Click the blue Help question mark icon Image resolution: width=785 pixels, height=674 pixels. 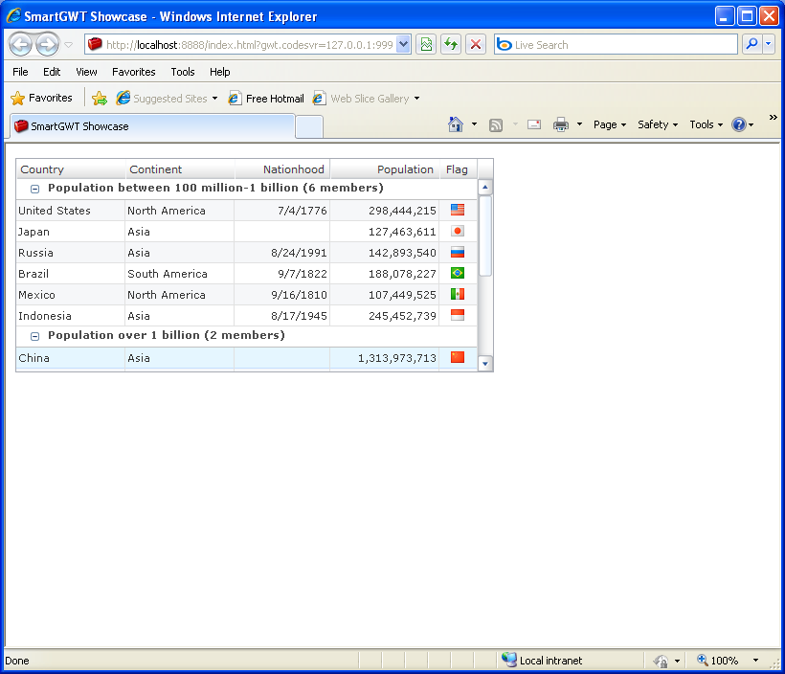click(x=739, y=124)
